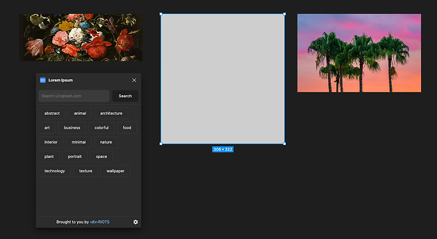Screen dimensions: 437x239
Task: Click the Lorem Ipsum plugin logo icon
Action: (43, 80)
